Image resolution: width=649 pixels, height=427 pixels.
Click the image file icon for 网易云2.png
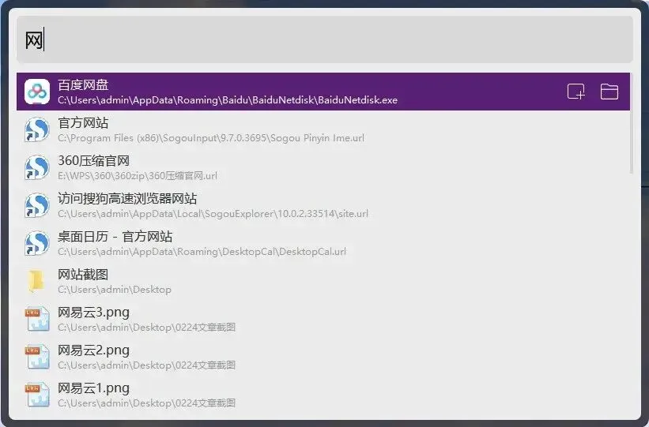37,357
